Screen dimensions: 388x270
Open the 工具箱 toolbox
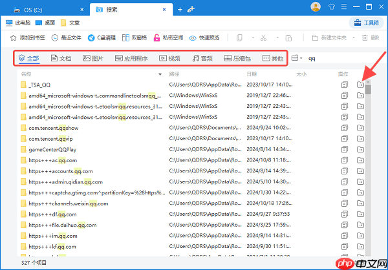366,23
